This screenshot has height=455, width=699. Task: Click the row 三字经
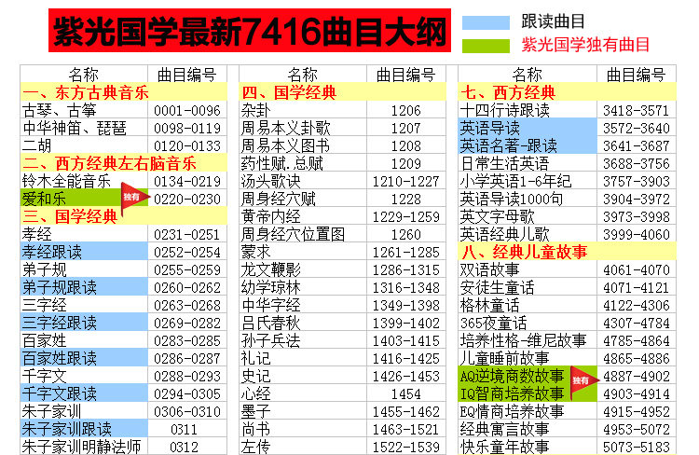point(123,305)
